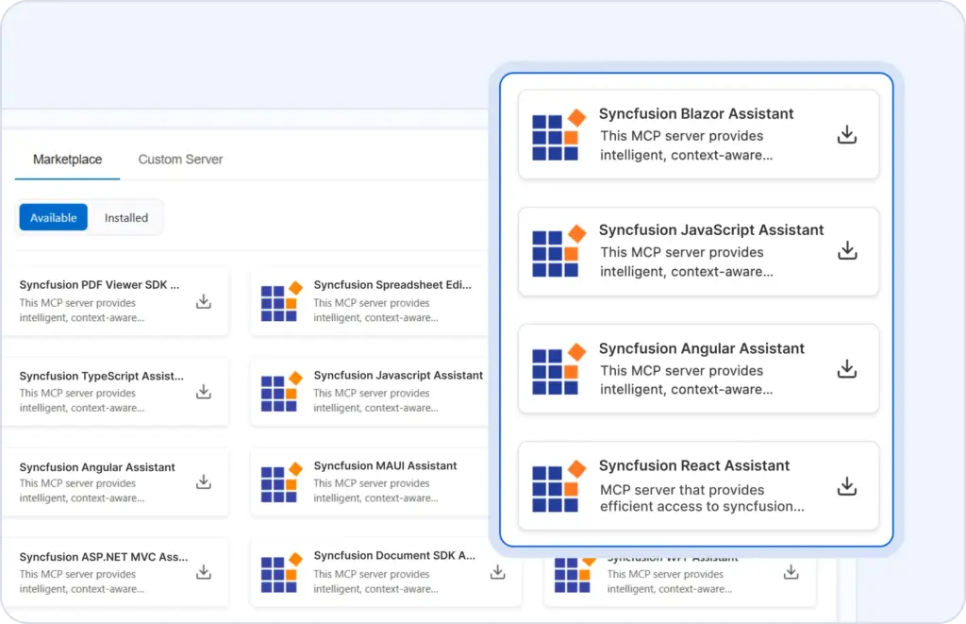966x624 pixels.
Task: Download Syncfusion Document SDK Assistant server
Action: click(x=498, y=572)
